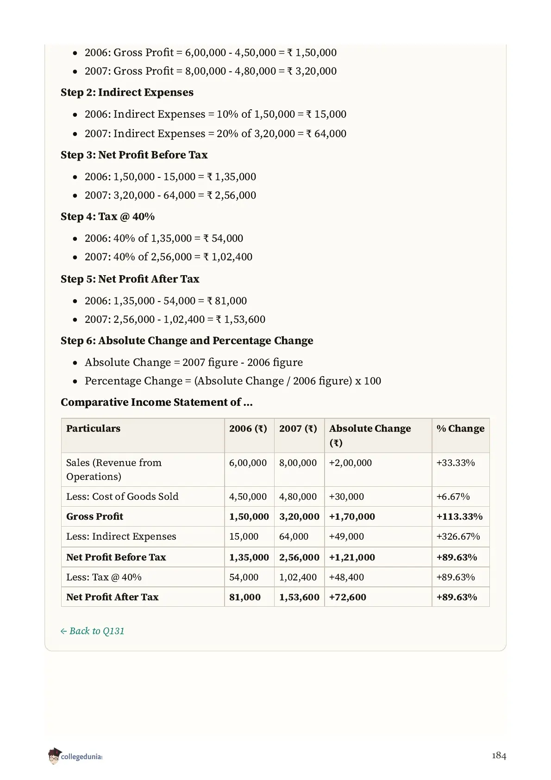Screen dimensions: 551x780
Task: Select the Sales (Revenue from Operations) row
Action: (x=275, y=470)
